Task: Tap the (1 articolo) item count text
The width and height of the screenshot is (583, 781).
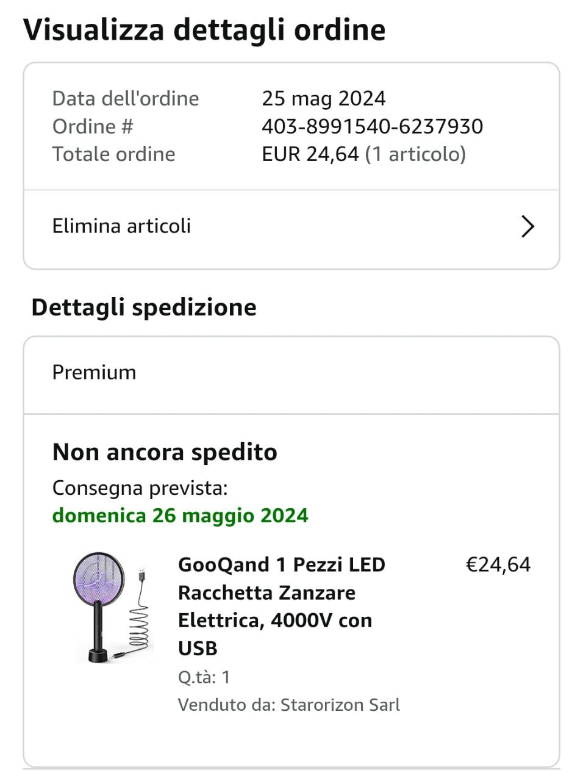Action: 415,154
